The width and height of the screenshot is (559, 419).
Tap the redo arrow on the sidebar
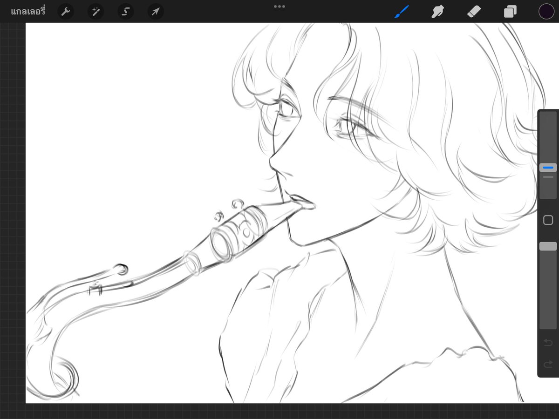pos(548,363)
